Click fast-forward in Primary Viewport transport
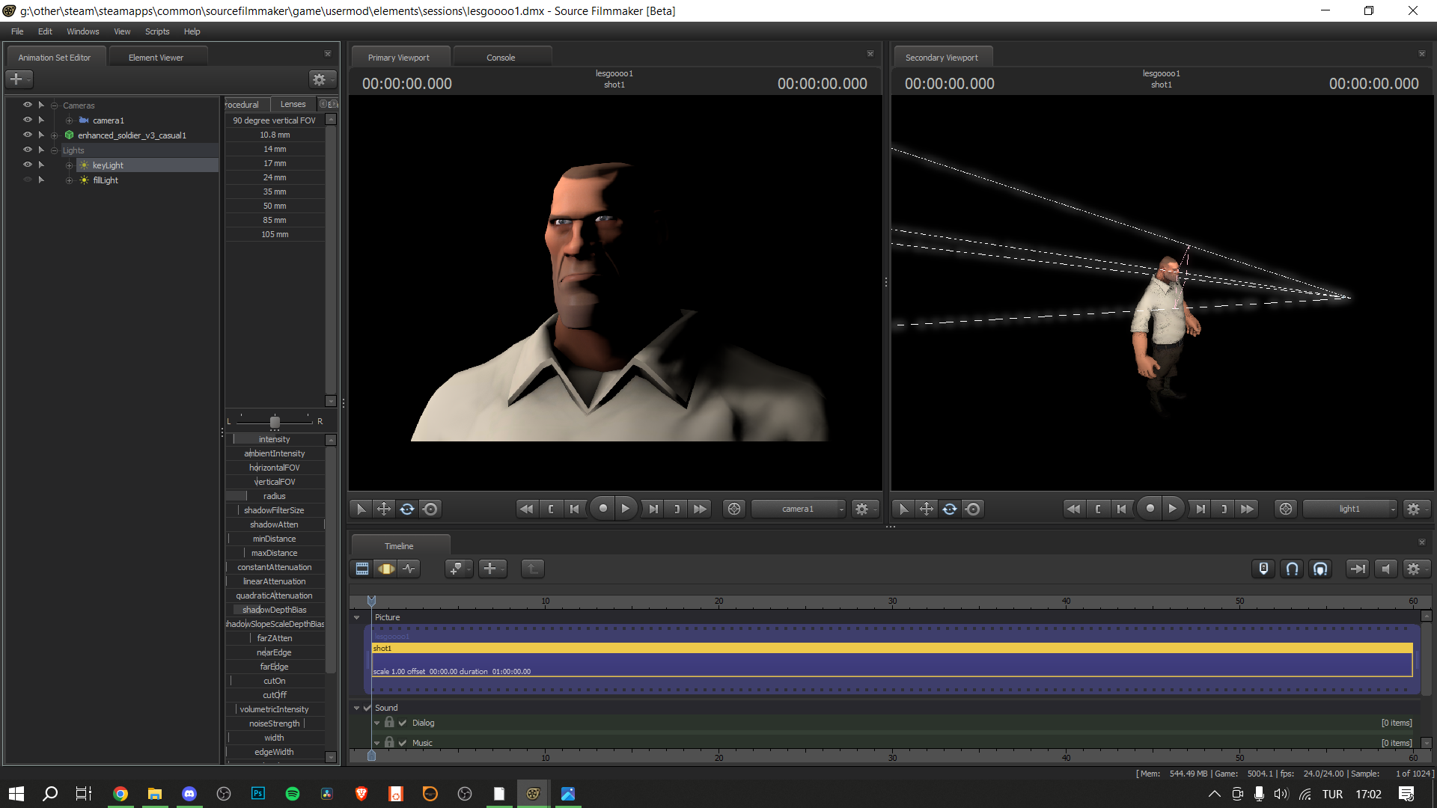The height and width of the screenshot is (808, 1437). (x=700, y=509)
